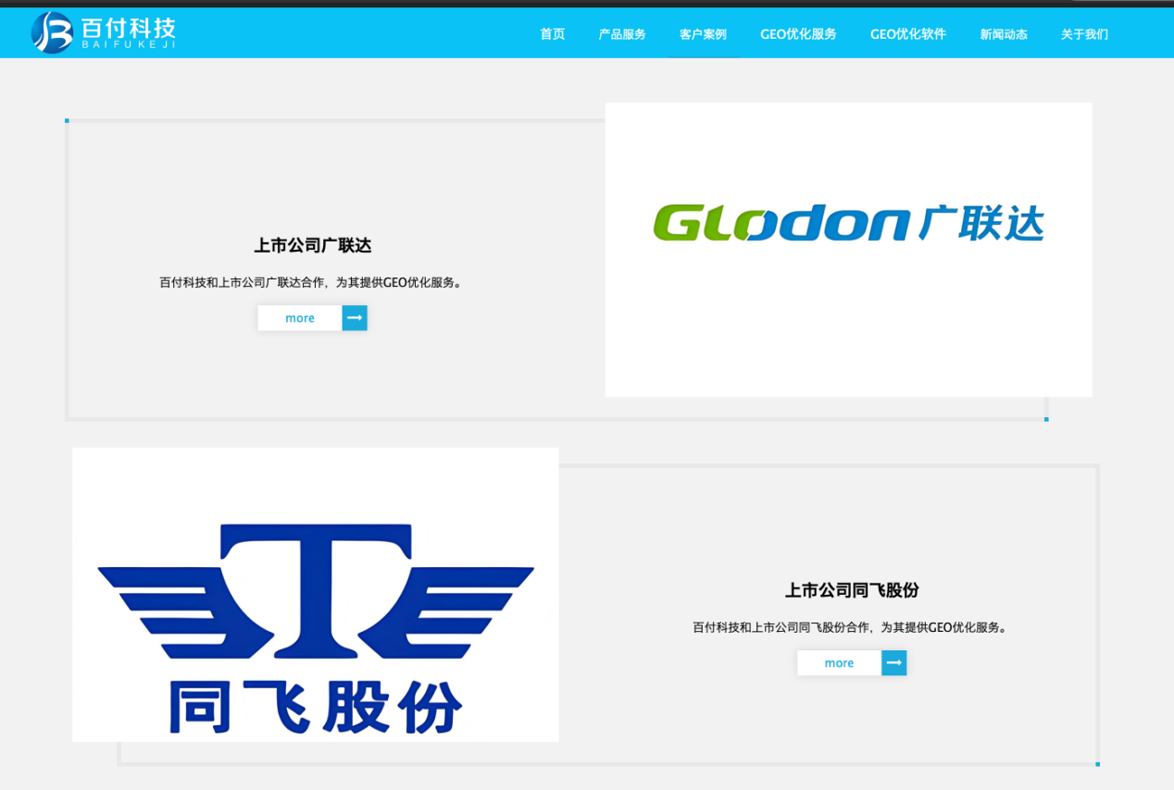Screen dimensions: 1174x790
Task: Open the Glodon 广联达 logo image
Action: click(848, 250)
